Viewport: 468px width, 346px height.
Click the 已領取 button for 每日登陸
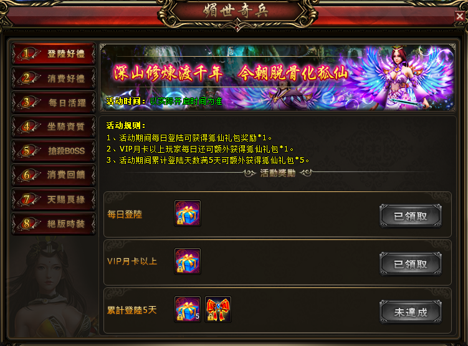click(411, 216)
